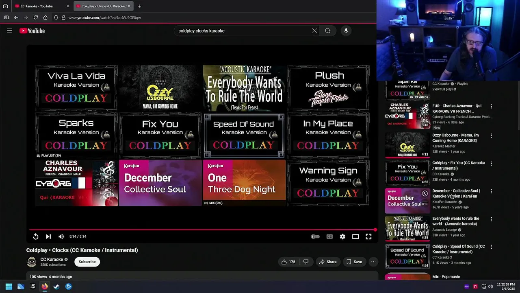
Task: View site security lock info
Action: [63, 17]
